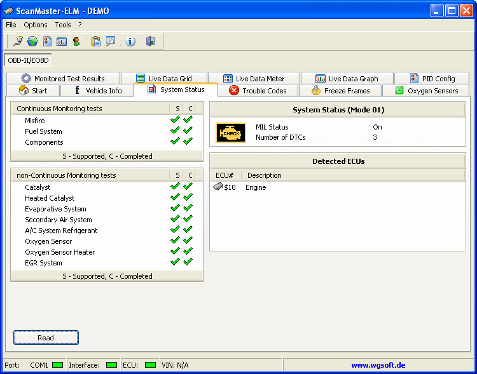Viewport: 477px width, 374px height.
Task: Open the Tools menu
Action: 63,25
